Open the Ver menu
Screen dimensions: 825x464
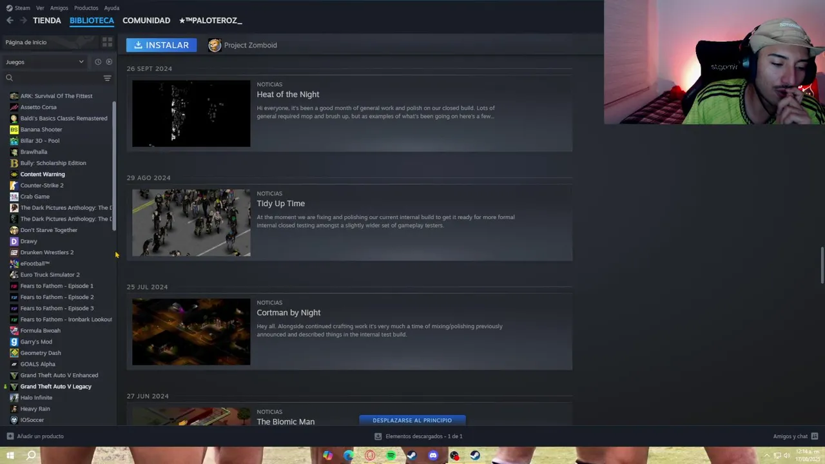[x=40, y=8]
